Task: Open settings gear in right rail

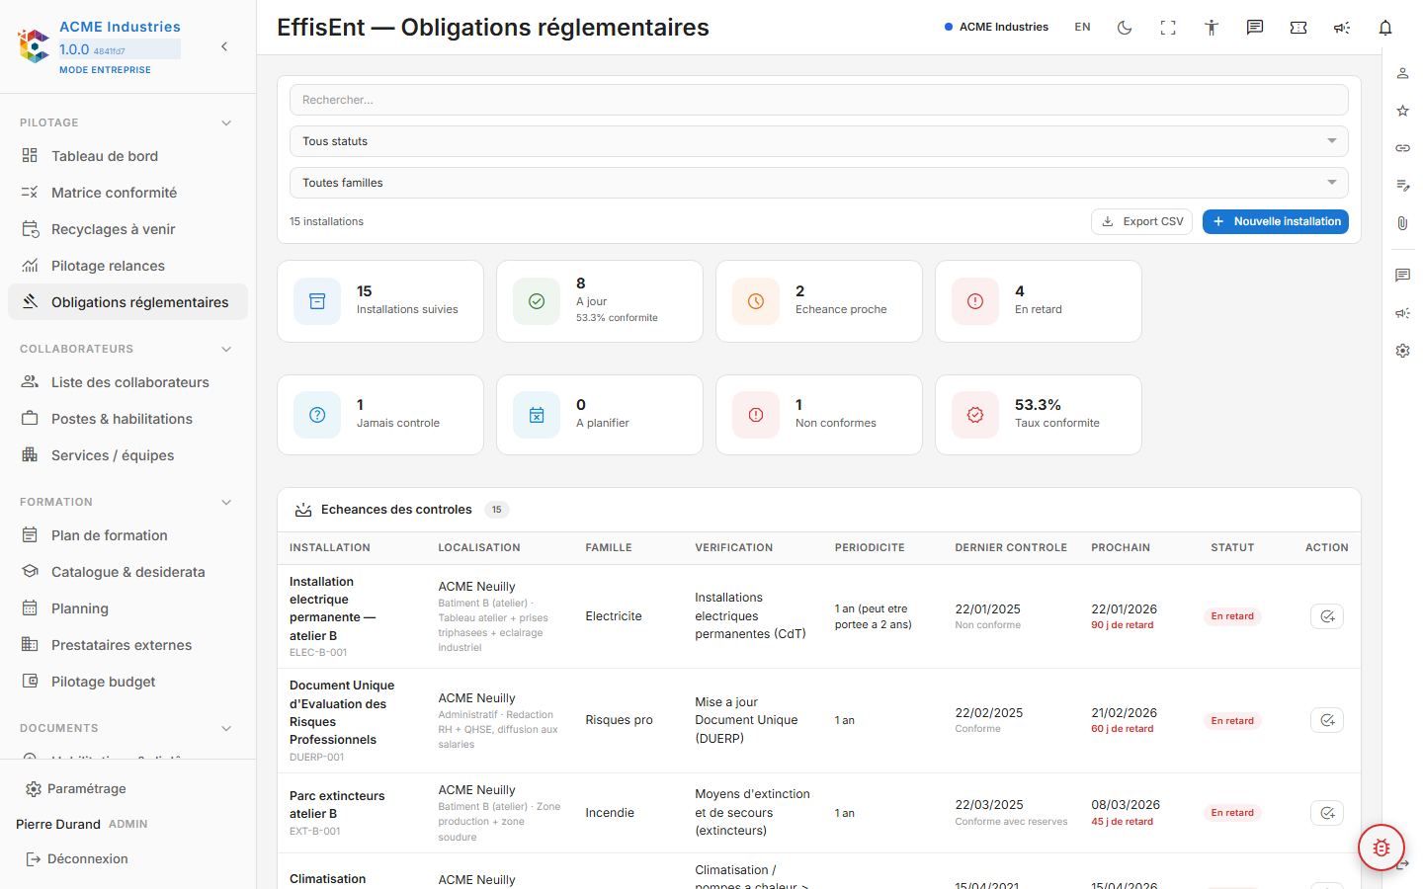Action: point(1402,351)
